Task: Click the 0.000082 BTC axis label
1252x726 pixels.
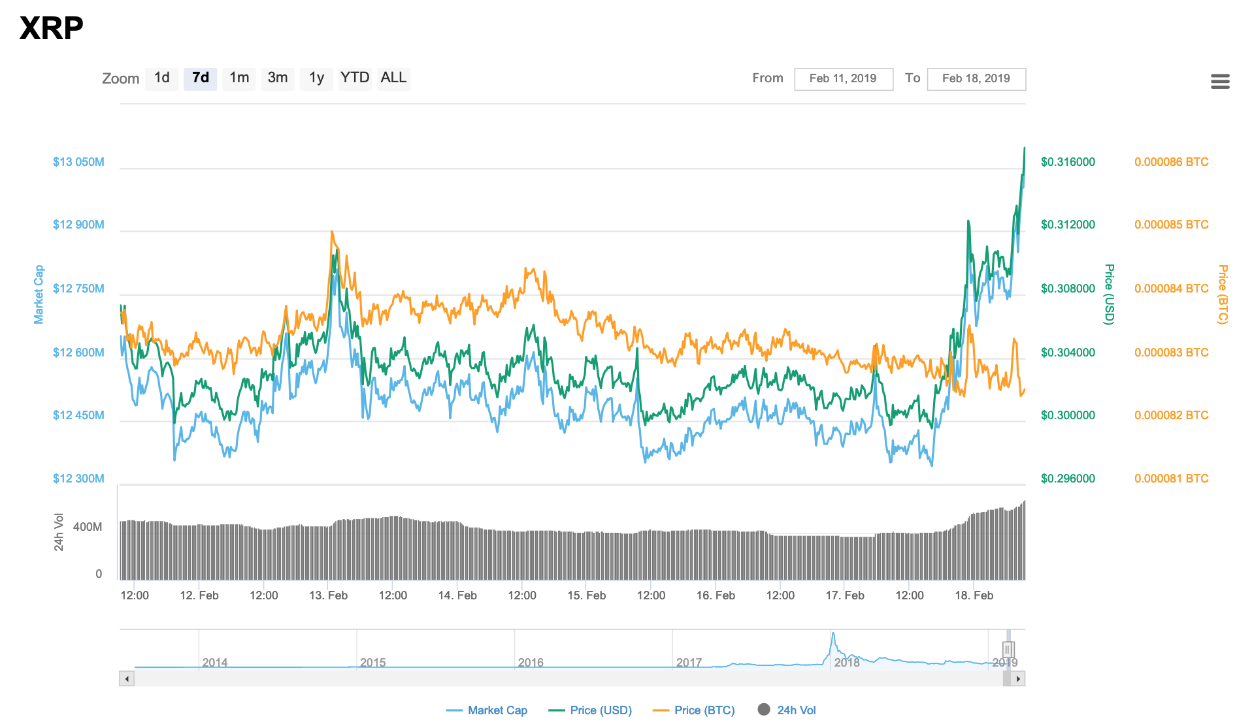Action: click(1171, 415)
